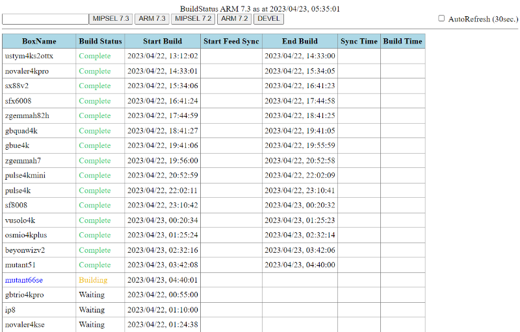
Task: Click start time 2023/04/22, 13:12:02
Action: 163,56
